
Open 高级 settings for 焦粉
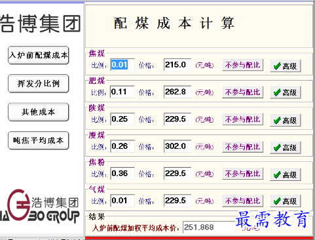point(286,174)
